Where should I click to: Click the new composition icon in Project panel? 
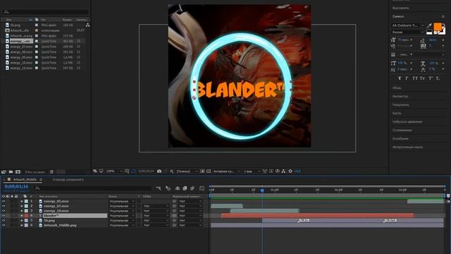click(x=18, y=171)
